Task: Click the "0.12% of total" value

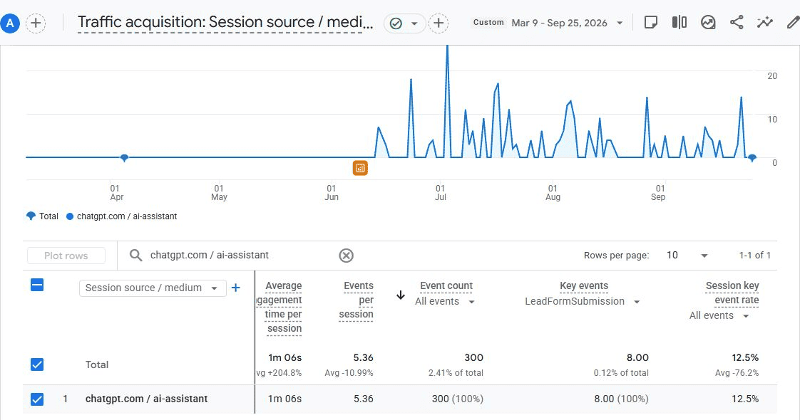Action: (x=621, y=372)
